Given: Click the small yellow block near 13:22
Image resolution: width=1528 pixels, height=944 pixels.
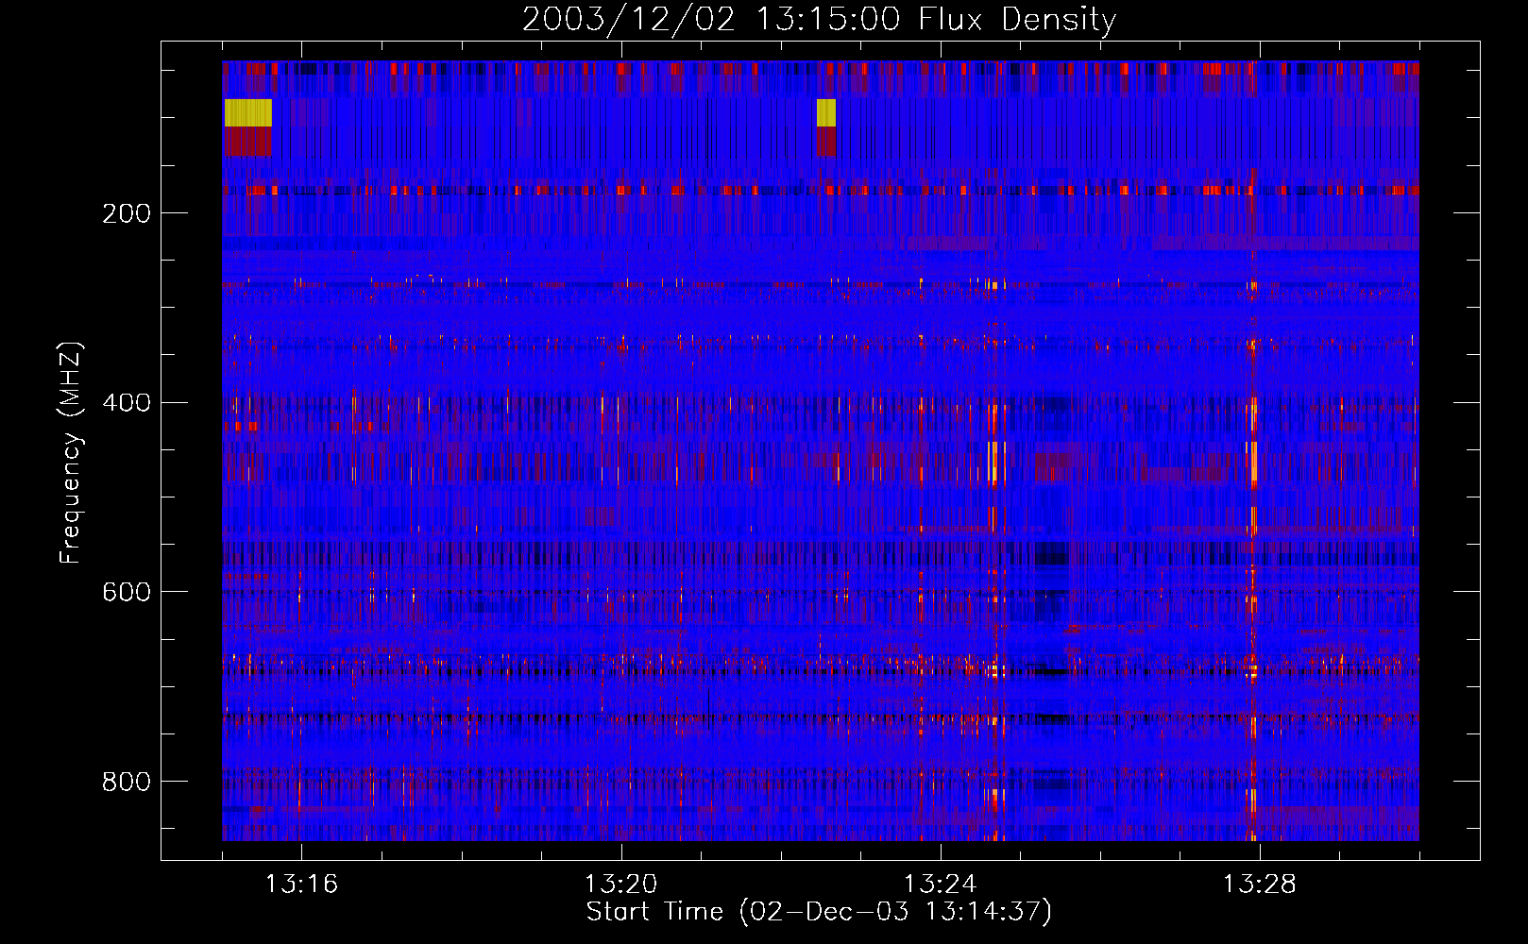Looking at the screenshot, I should [x=826, y=112].
